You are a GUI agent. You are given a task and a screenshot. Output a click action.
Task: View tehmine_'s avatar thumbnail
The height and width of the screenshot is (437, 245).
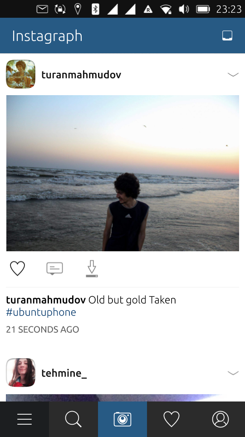(20, 373)
